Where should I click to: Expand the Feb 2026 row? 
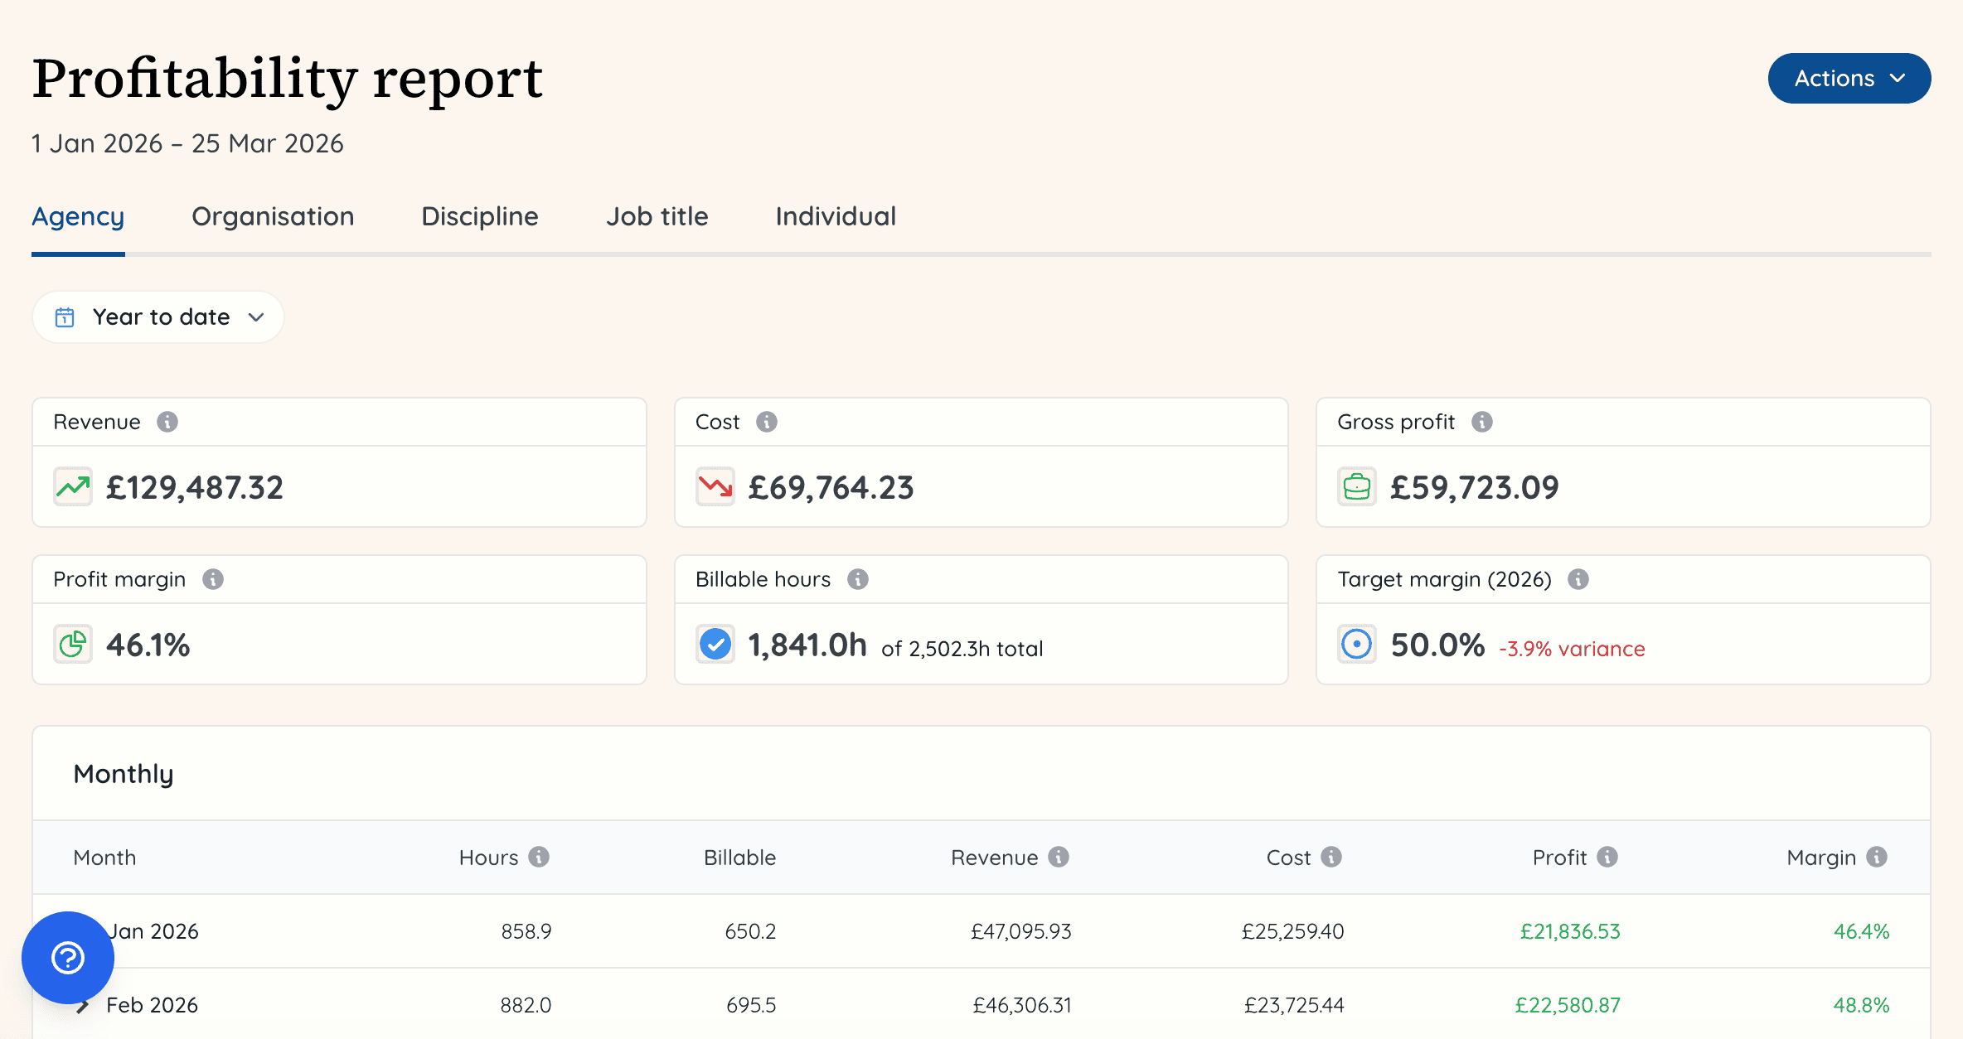point(83,1004)
